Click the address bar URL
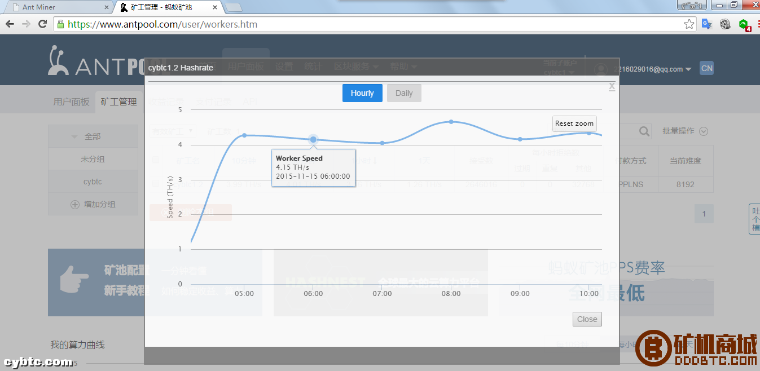This screenshot has height=371, width=760. [x=162, y=24]
